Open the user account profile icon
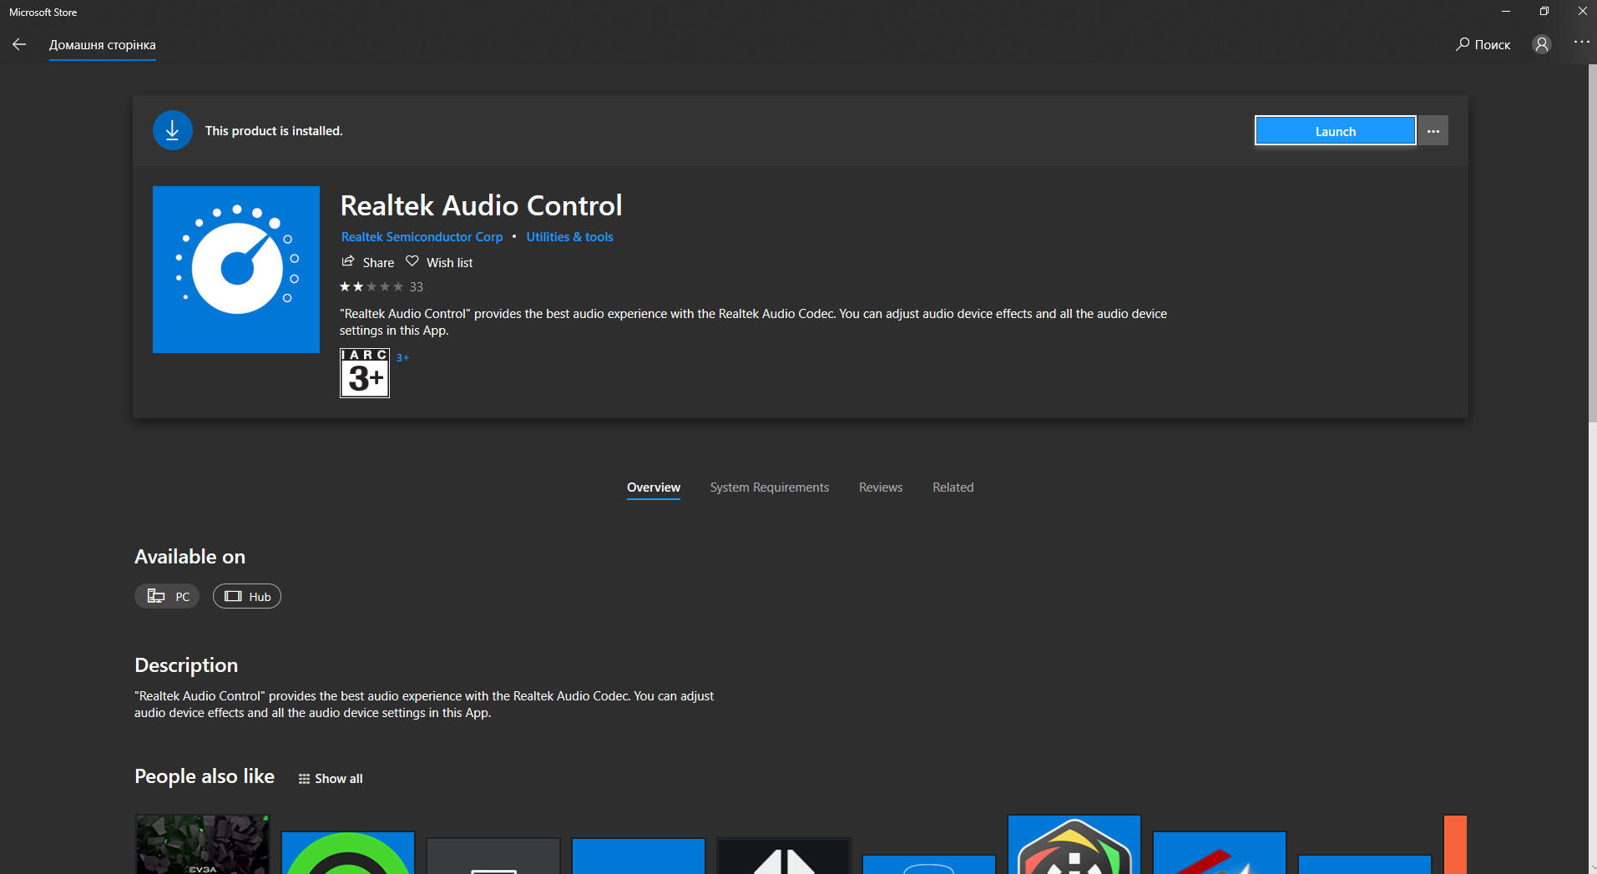The height and width of the screenshot is (874, 1597). click(x=1541, y=44)
